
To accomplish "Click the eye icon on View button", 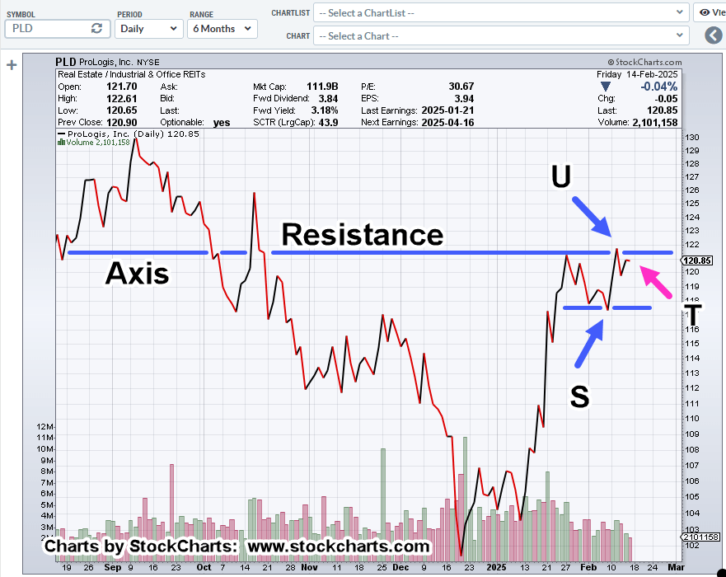I will click(x=705, y=12).
